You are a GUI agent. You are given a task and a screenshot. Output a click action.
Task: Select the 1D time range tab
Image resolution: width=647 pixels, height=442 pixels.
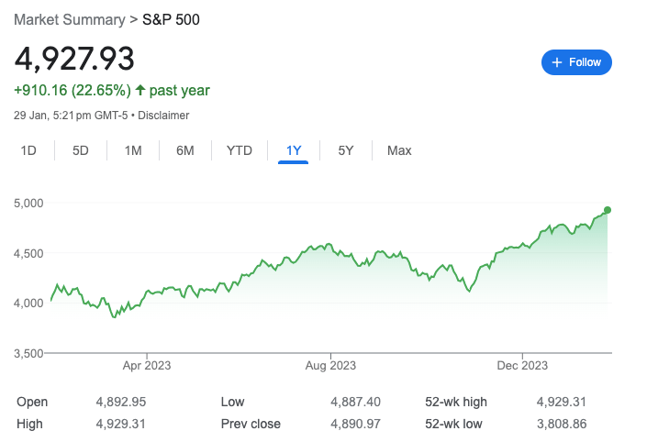28,150
